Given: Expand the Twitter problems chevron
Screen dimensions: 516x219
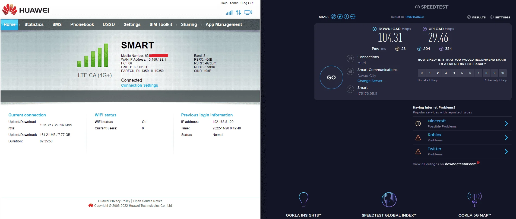Looking at the screenshot, I should click(x=506, y=152).
